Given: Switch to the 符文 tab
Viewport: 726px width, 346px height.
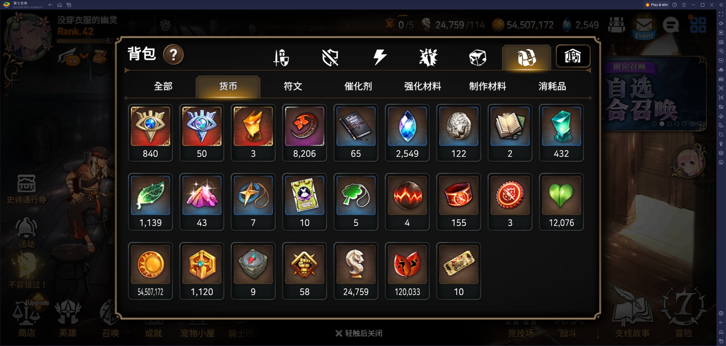Looking at the screenshot, I should coord(293,86).
